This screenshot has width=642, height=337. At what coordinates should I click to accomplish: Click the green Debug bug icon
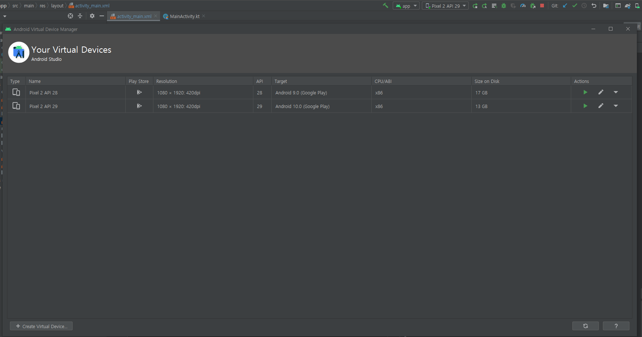[x=504, y=6]
